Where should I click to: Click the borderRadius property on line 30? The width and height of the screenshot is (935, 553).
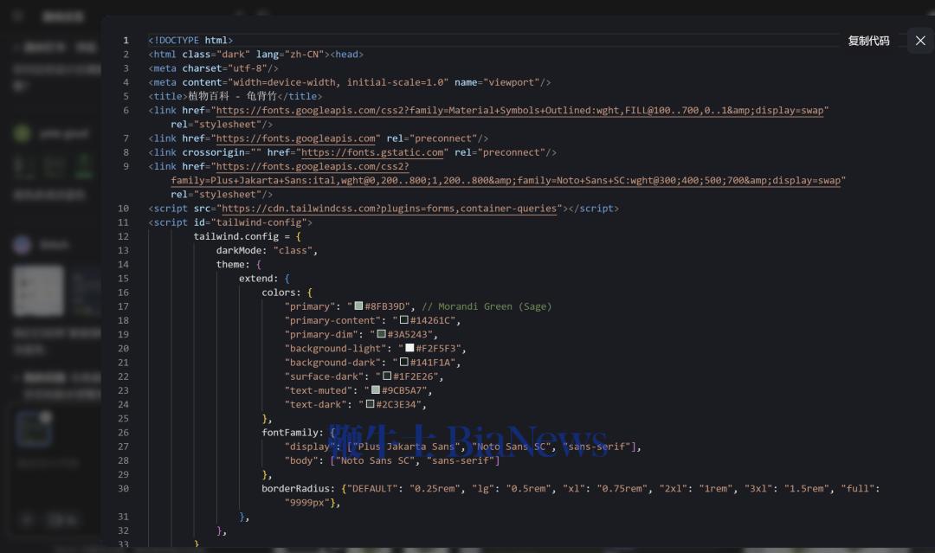point(299,488)
